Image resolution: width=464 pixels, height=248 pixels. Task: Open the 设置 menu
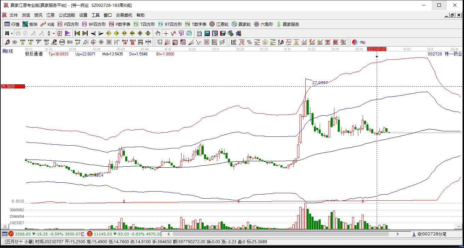coord(83,15)
